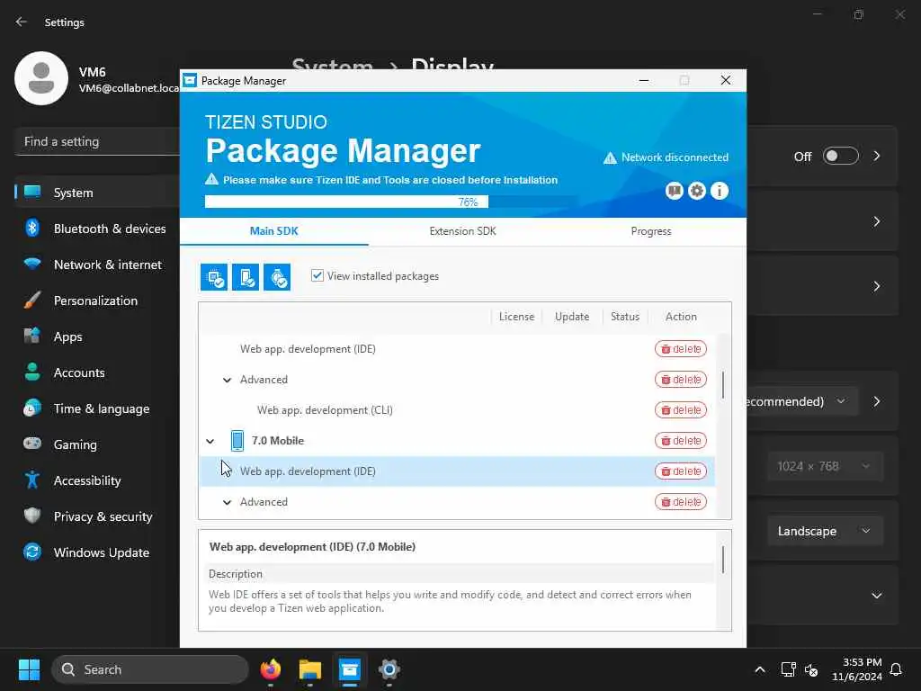Open the notification bell in system tray

[896, 669]
